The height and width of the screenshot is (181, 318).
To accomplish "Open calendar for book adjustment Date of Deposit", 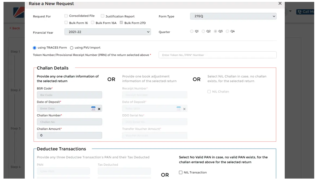I will (x=179, y=109).
